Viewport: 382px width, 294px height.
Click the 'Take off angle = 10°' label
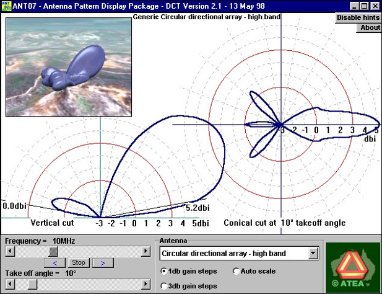pos(41,274)
